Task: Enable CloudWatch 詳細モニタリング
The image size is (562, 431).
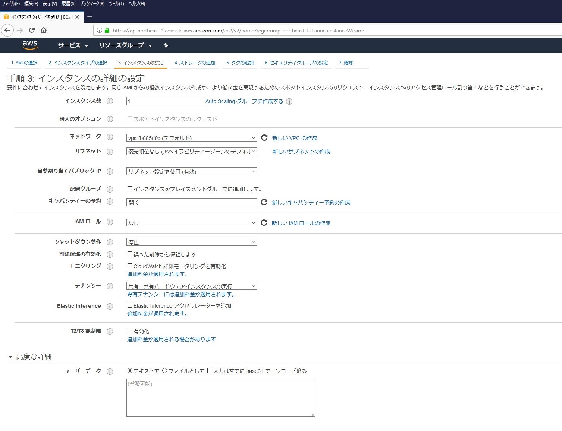Action: [x=130, y=266]
